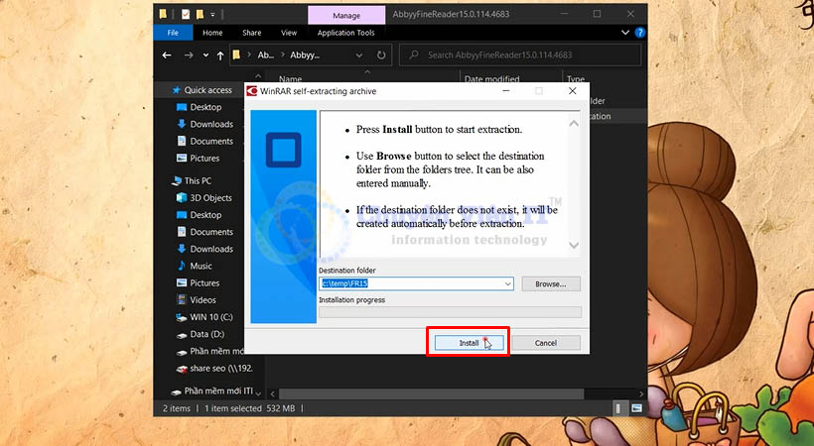Click inside the Destination folder path field
Screen dimensions: 814x446
(407, 284)
